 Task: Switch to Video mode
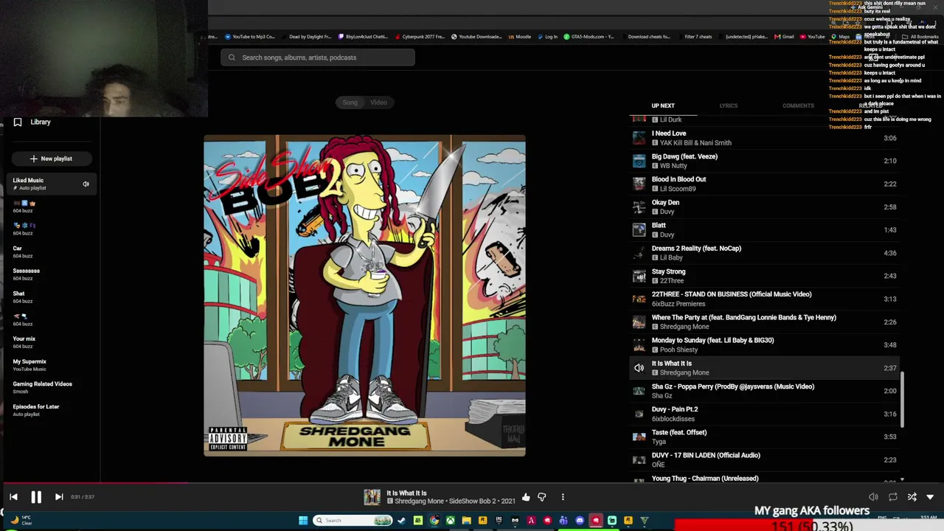point(378,103)
